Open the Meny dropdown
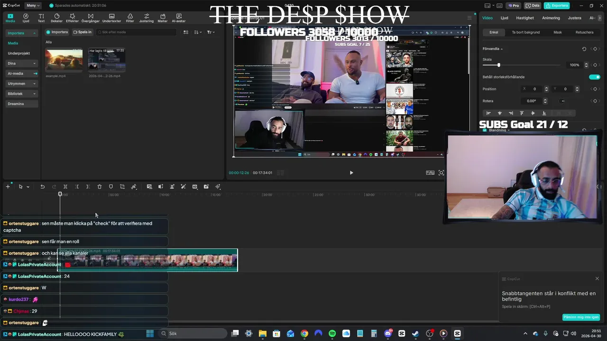The height and width of the screenshot is (341, 607). point(33,5)
